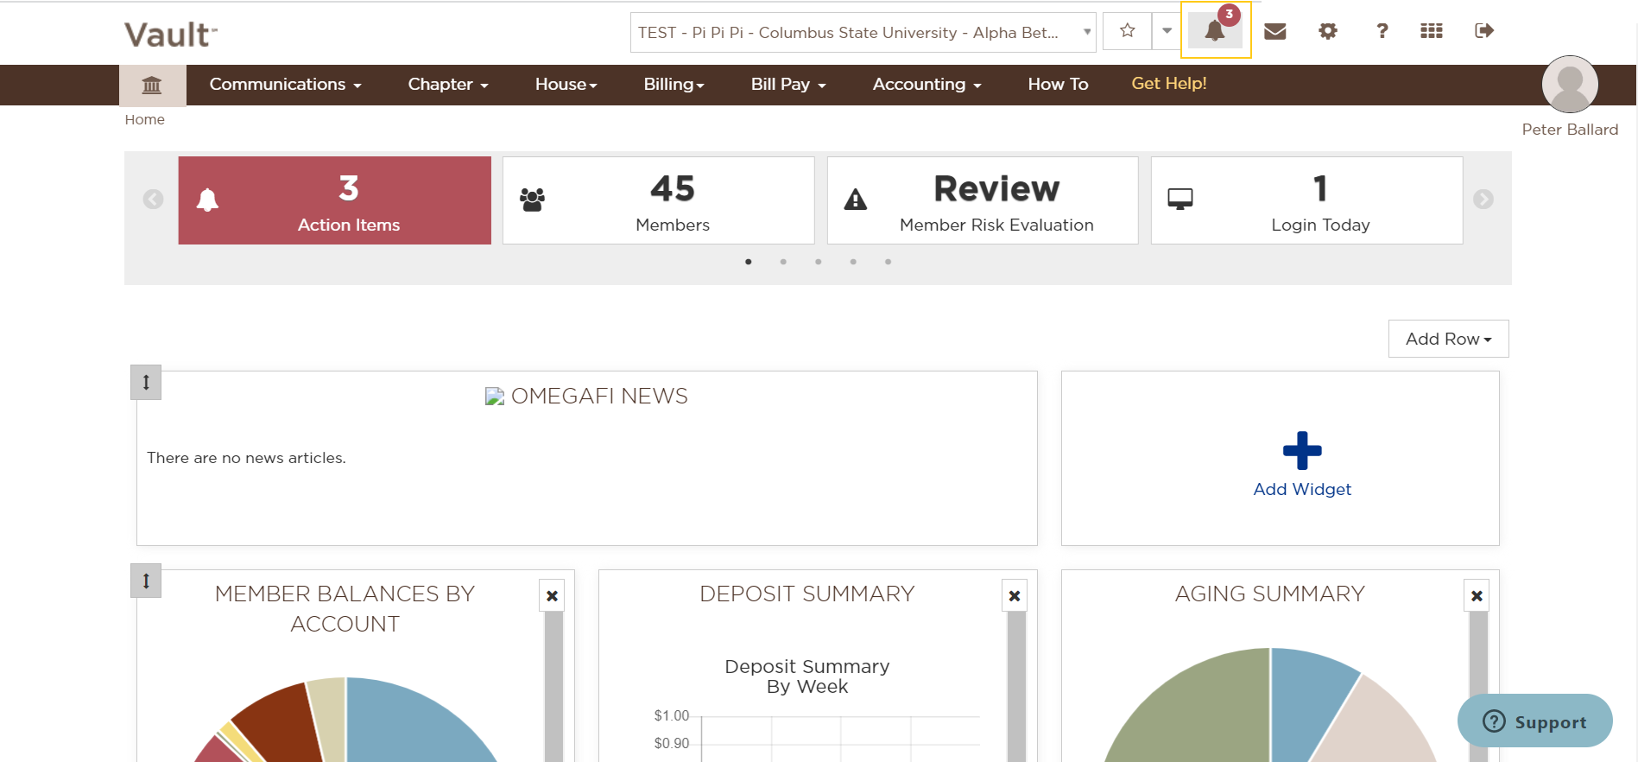Open the apps grid icon

coord(1431,32)
